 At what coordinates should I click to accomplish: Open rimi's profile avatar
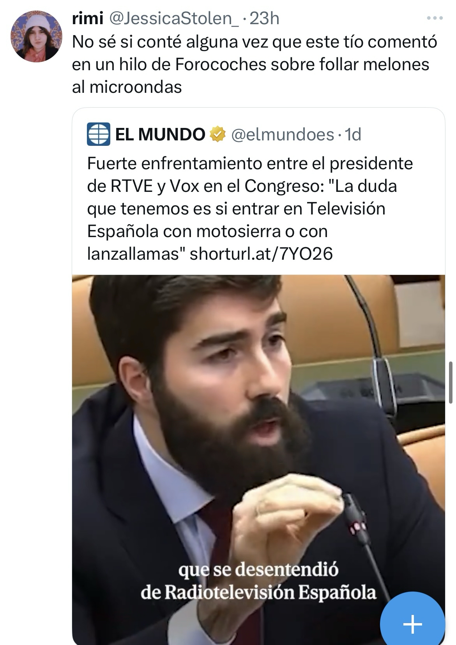coord(36,36)
